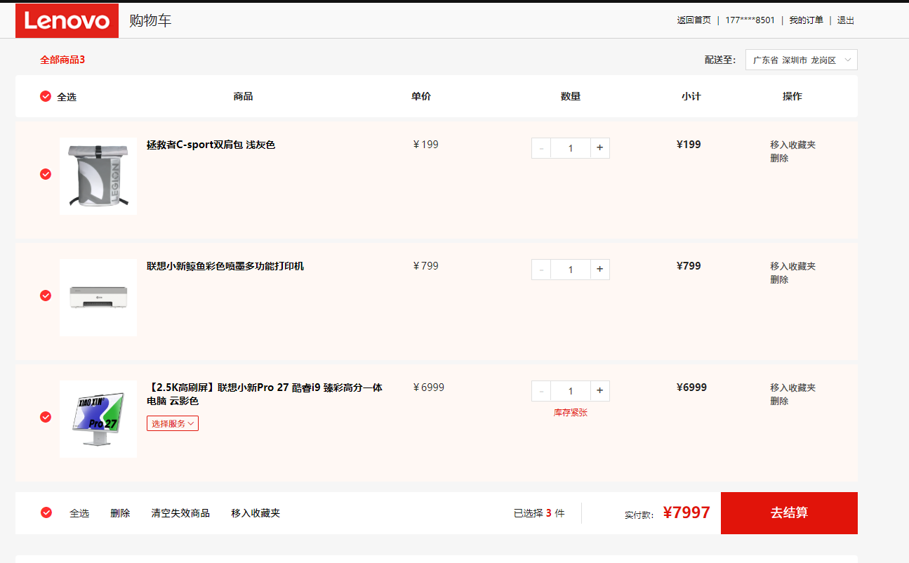The image size is (909, 563).
Task: Click the printer quantity input field
Action: 570,270
